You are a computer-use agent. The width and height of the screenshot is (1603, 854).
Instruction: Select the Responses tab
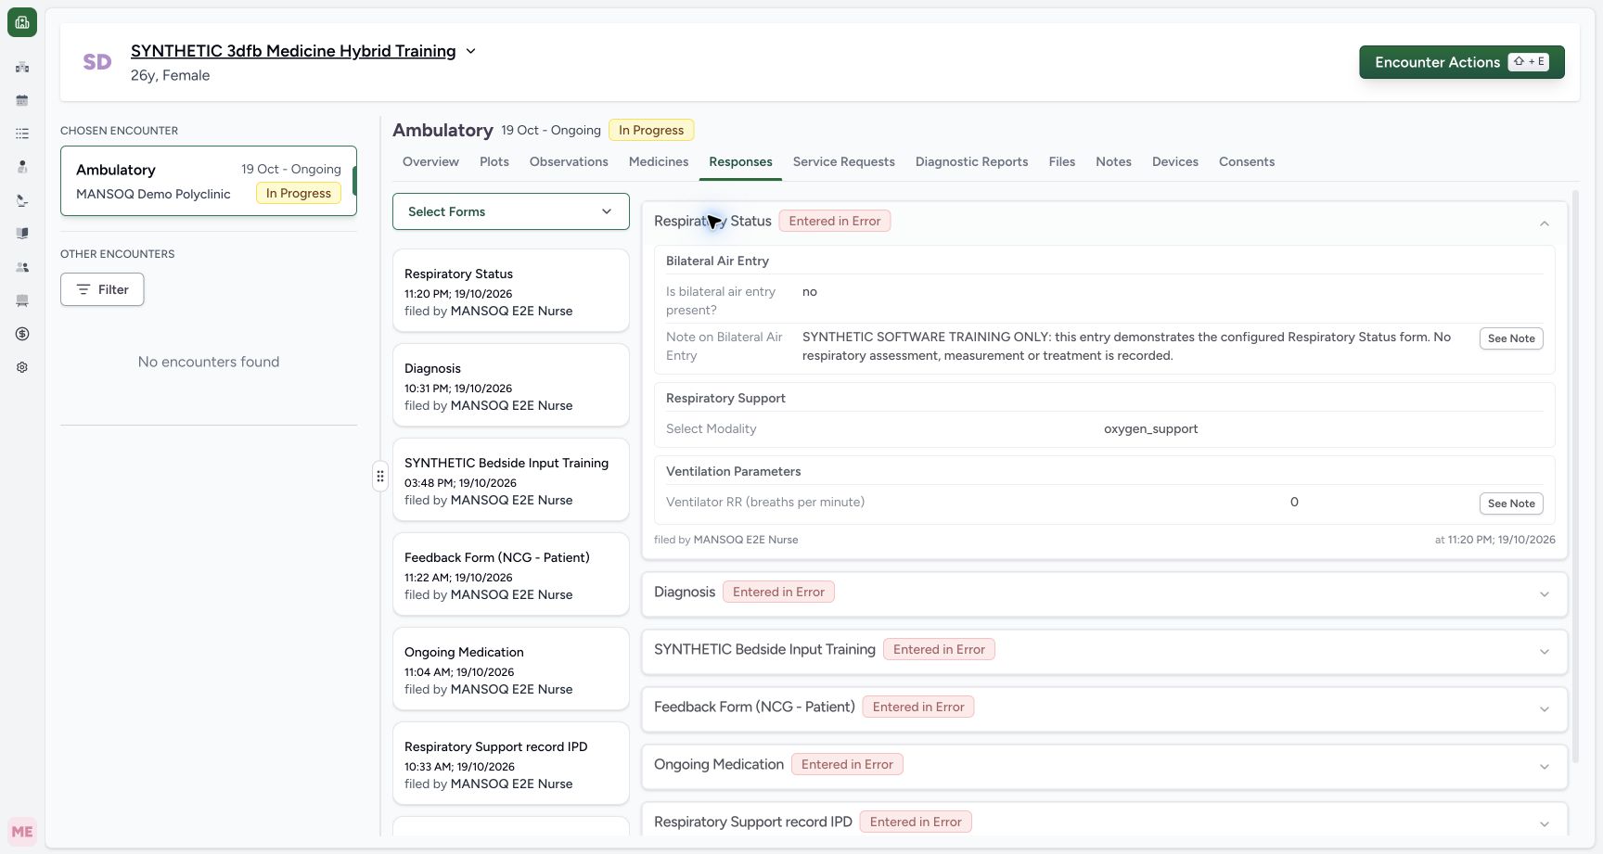(740, 161)
